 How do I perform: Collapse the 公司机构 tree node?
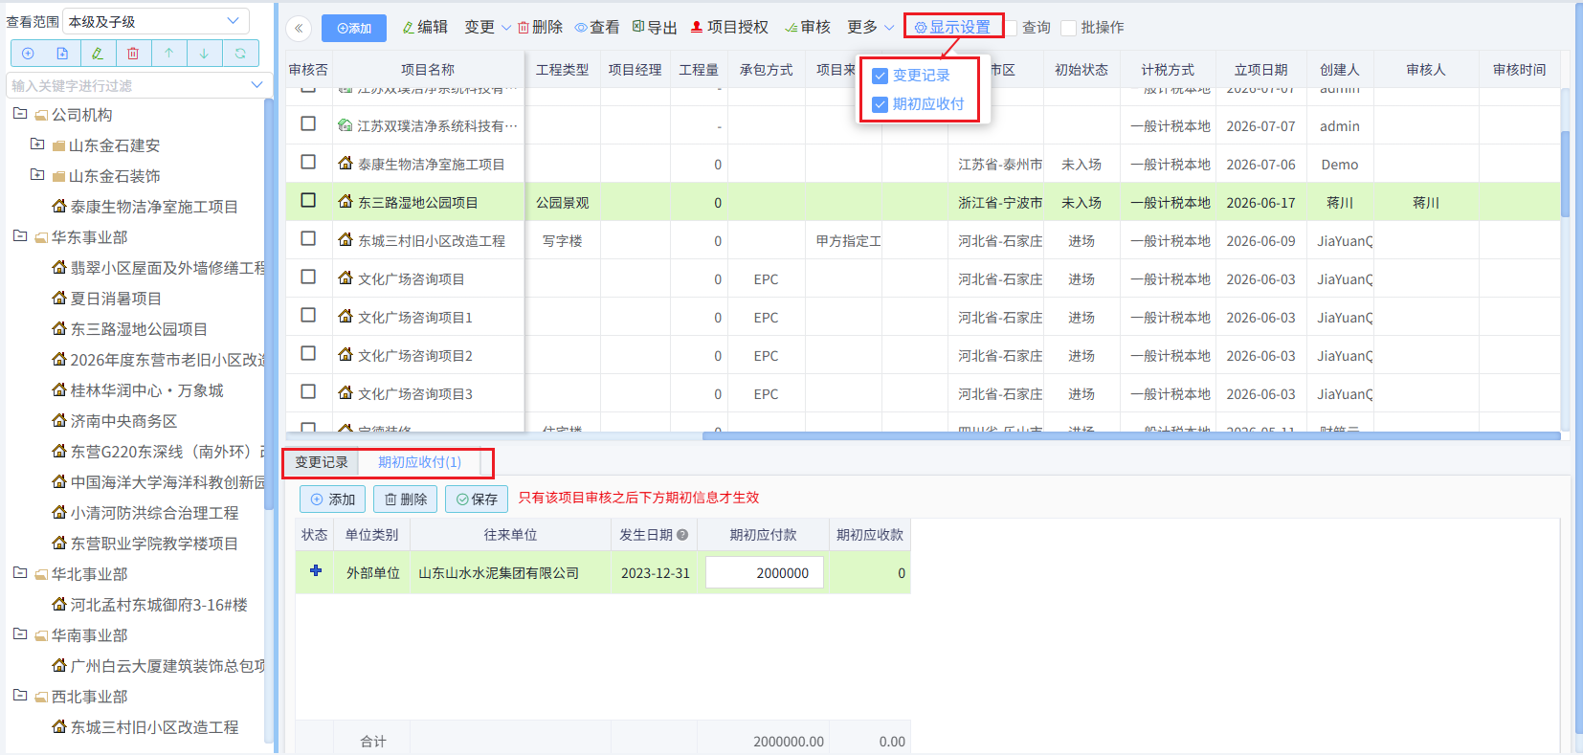pyautogui.click(x=20, y=114)
